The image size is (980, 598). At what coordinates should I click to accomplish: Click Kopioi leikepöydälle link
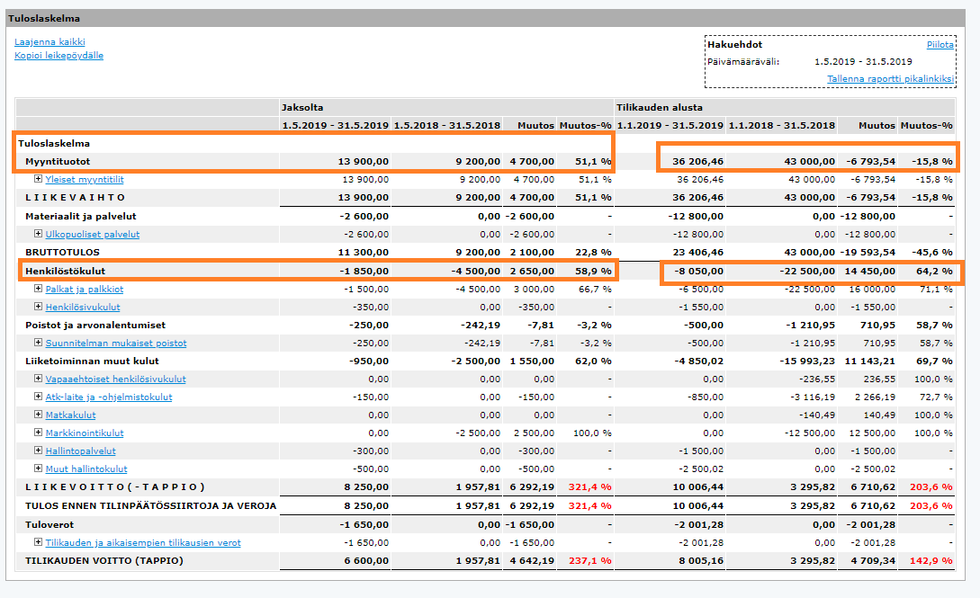58,56
